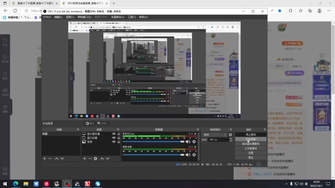Pop out the 混音器 dock panel
The image size is (335, 188).
[198, 130]
